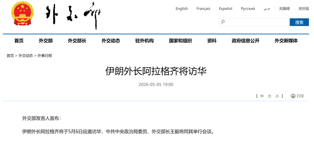Image resolution: width=314 pixels, height=146 pixels.
Task: Go to 首页 via breadcrumb
Action: tap(10, 56)
